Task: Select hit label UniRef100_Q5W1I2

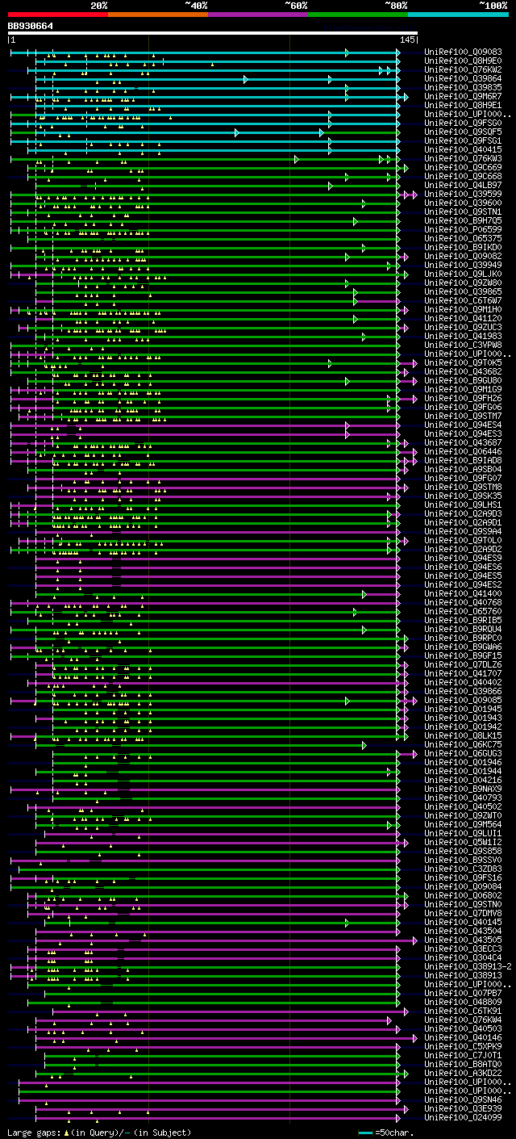Action: pos(463,842)
